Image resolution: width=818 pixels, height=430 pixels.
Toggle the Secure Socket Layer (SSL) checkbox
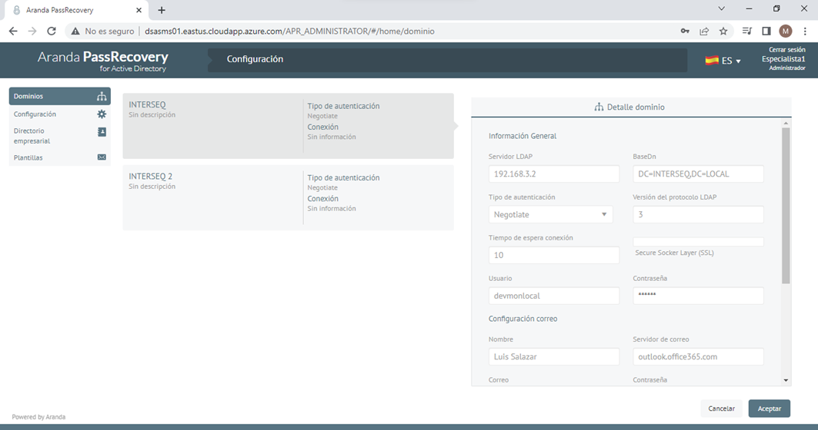(697, 242)
